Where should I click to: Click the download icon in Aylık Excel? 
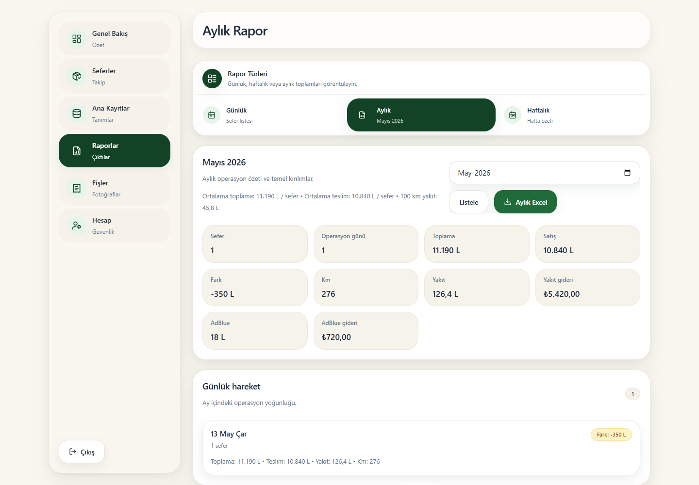tap(508, 202)
